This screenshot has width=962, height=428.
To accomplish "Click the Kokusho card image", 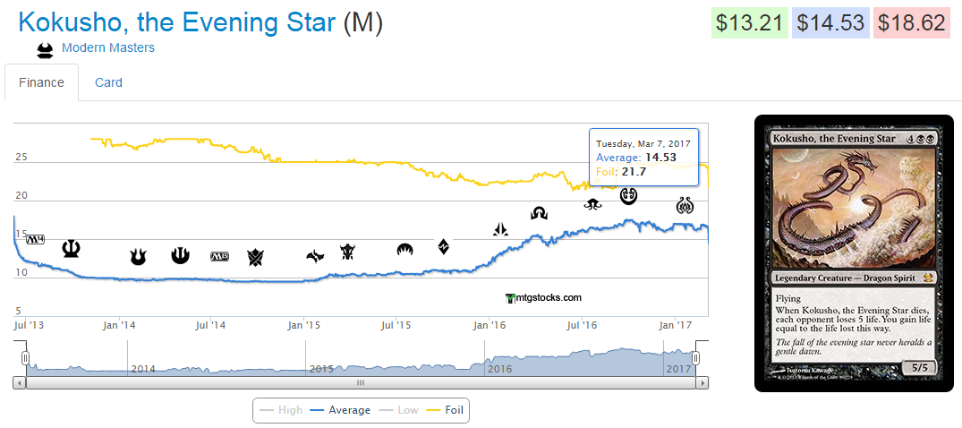I will coord(854,253).
